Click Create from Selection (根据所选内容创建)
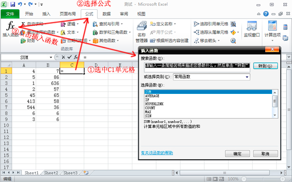Image resolution: width=292 pixels, height=182 pixels. point(169,40)
